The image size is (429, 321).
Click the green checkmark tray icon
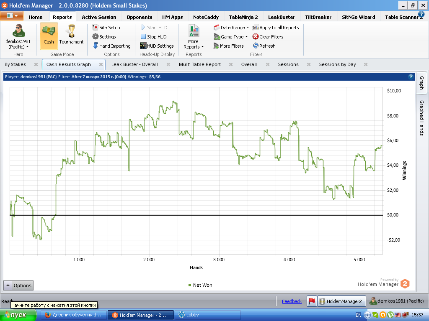[x=376, y=315]
